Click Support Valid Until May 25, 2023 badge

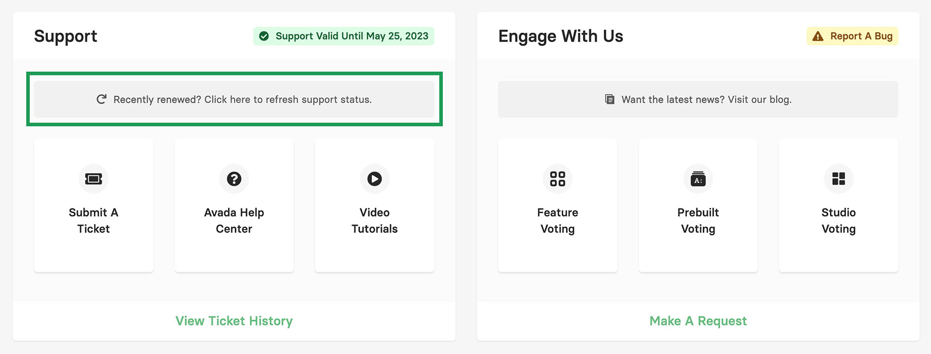click(344, 36)
